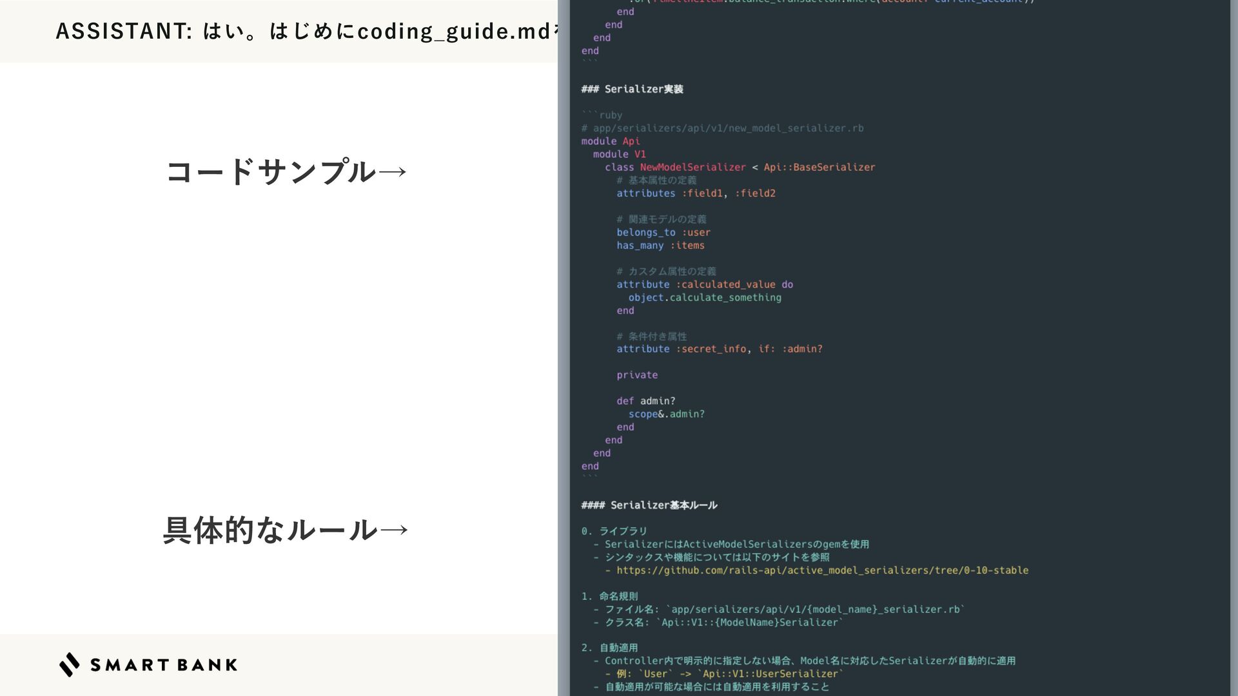Click the '具体的なルール→' label
Screen dimensions: 1238x696
click(286, 530)
